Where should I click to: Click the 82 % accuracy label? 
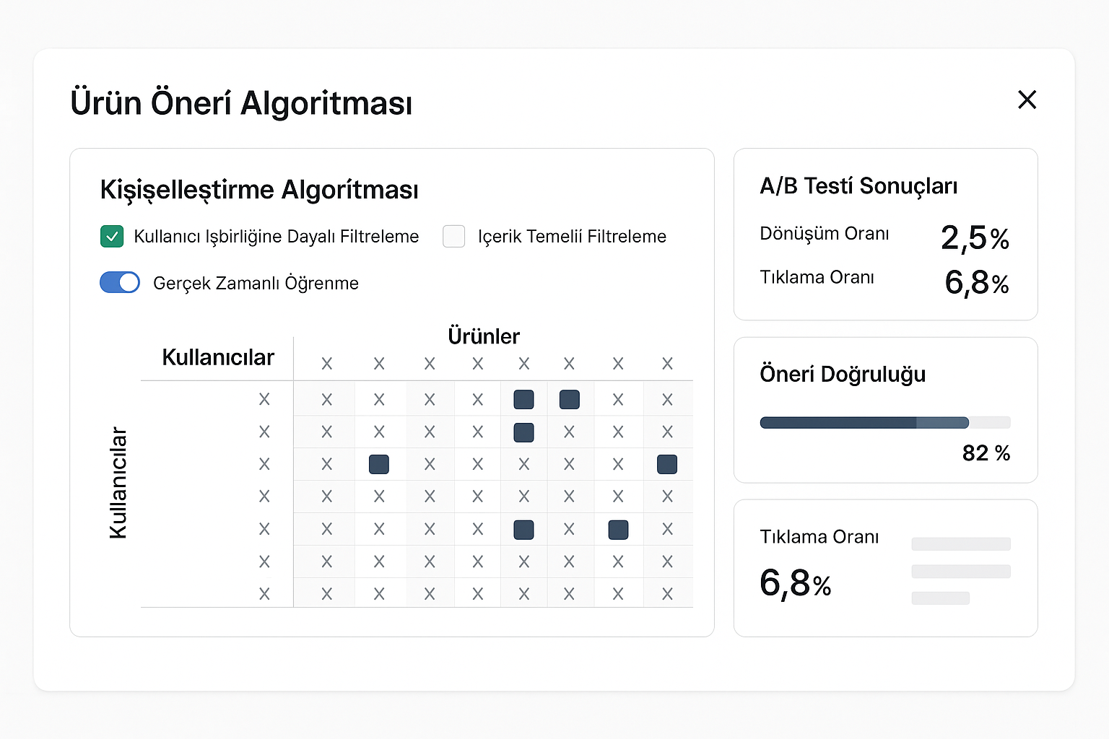986,453
